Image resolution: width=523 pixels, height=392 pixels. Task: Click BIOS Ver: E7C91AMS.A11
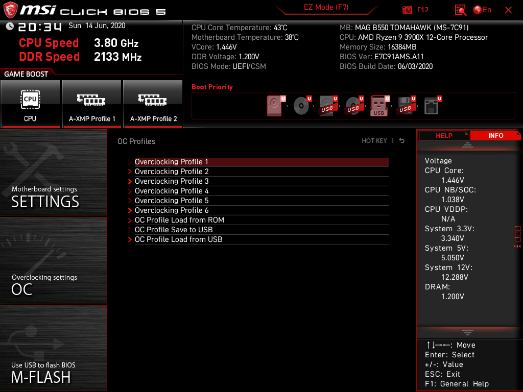tap(382, 57)
